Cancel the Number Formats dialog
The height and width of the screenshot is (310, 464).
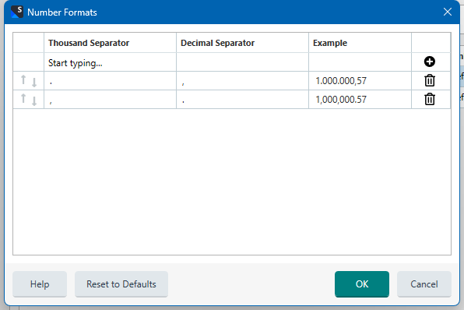tap(424, 284)
